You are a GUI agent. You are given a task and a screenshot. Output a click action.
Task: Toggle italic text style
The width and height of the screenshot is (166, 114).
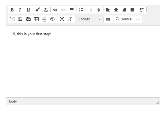[20, 10]
